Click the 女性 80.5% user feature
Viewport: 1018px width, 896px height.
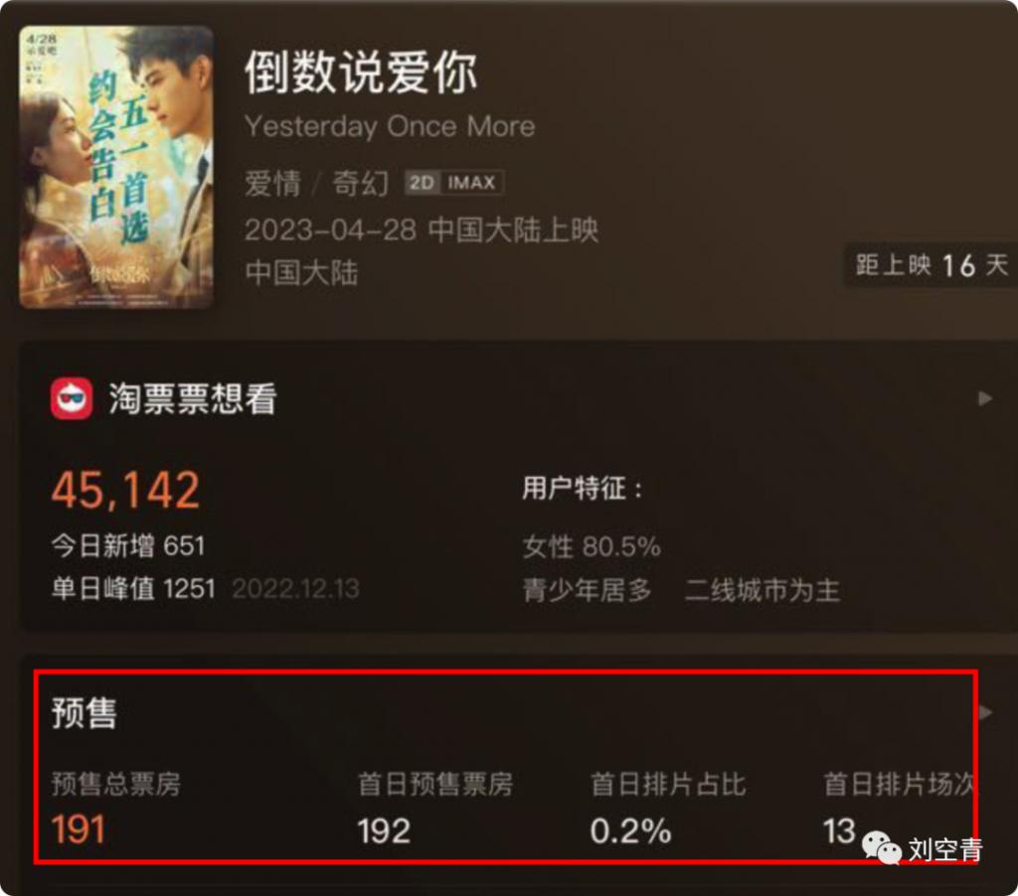coord(592,546)
